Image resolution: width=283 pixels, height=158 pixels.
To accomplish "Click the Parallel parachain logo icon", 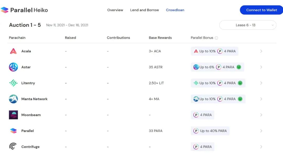I will tap(13, 131).
